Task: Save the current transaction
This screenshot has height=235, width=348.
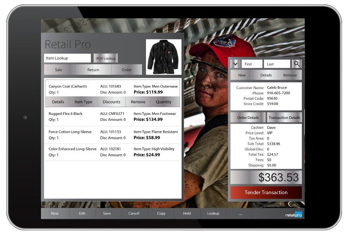Action: [107, 214]
